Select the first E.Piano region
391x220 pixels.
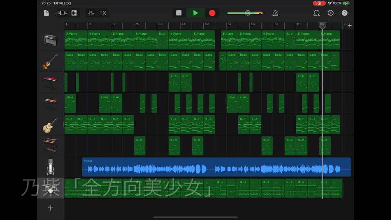click(x=76, y=40)
